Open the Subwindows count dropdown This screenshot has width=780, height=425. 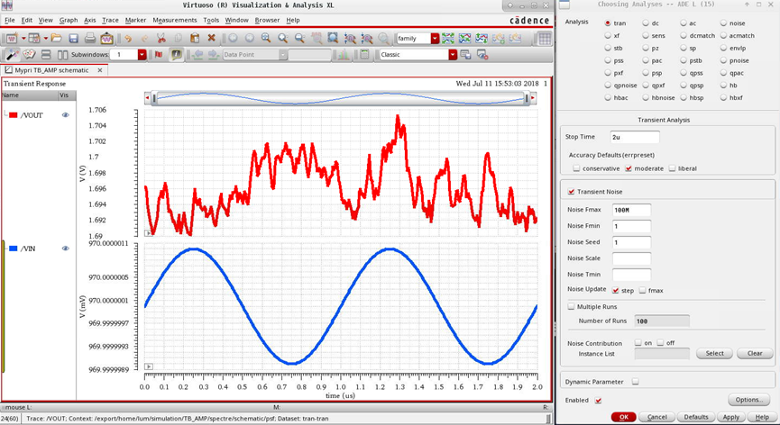(x=142, y=55)
